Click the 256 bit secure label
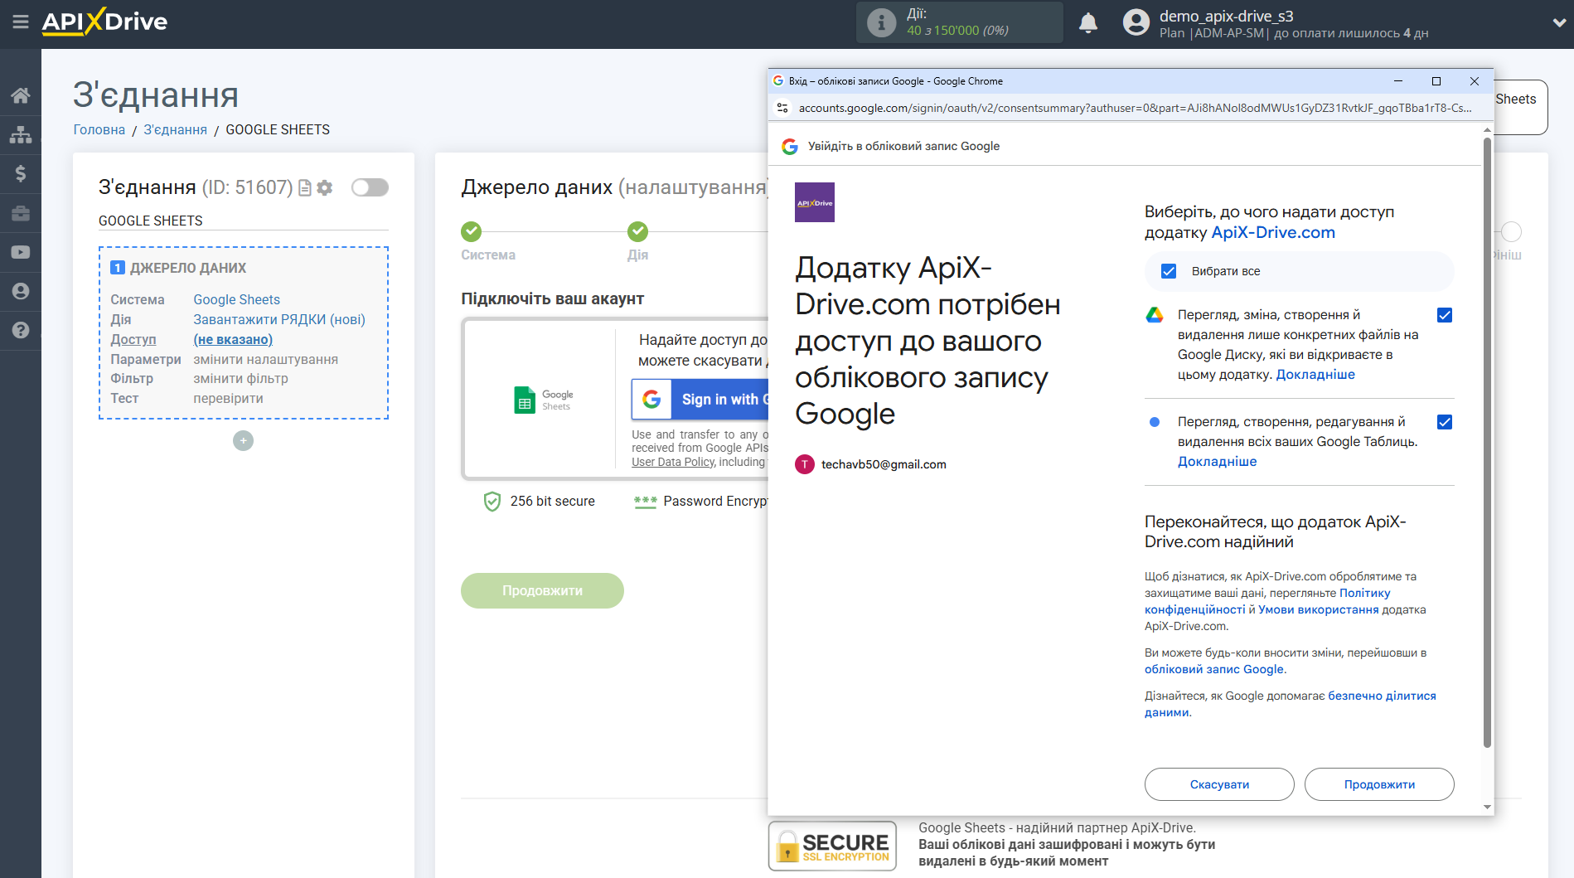This screenshot has height=878, width=1574. pyautogui.click(x=552, y=501)
